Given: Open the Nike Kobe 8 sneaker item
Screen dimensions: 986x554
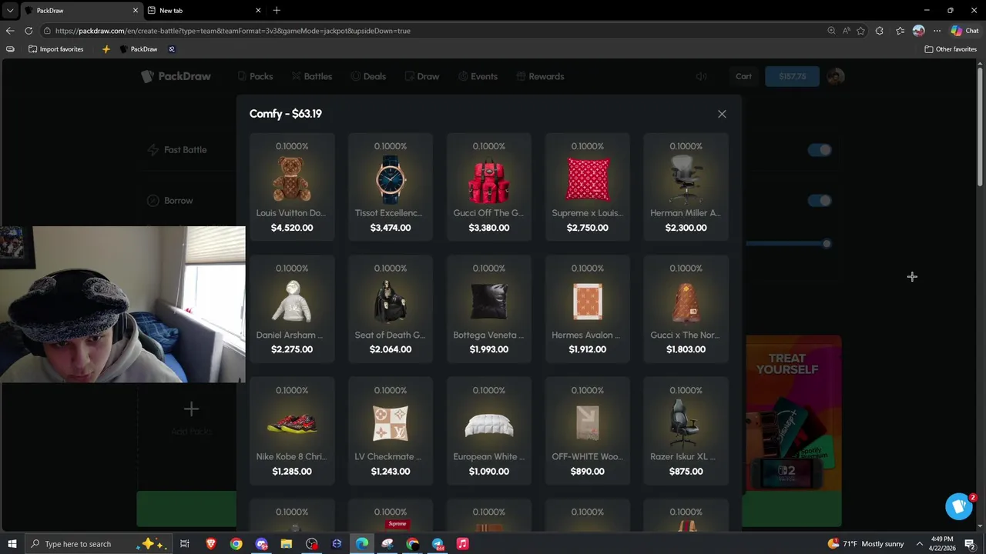Looking at the screenshot, I should [x=292, y=431].
